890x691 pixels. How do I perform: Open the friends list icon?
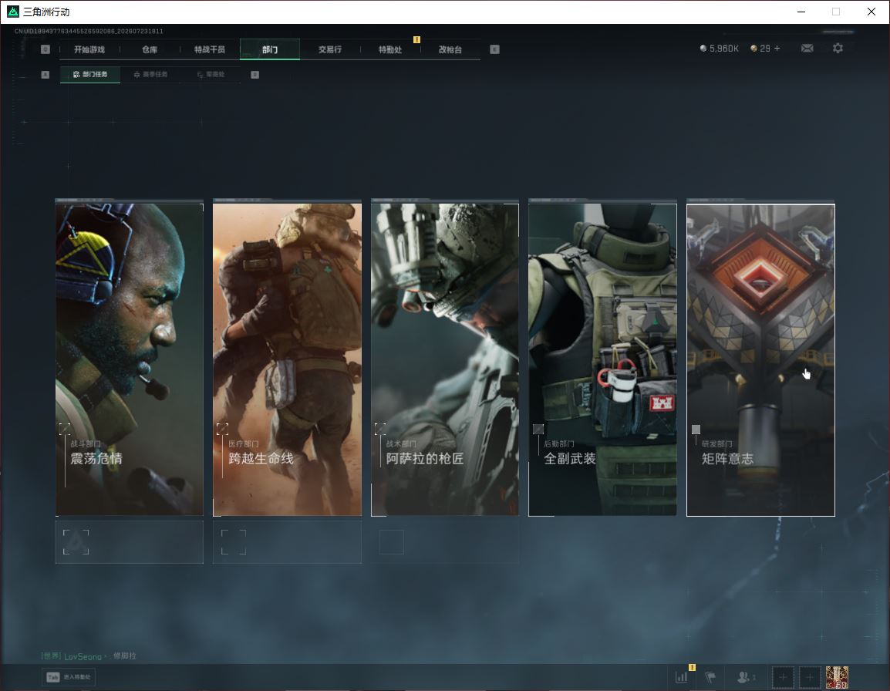click(745, 677)
